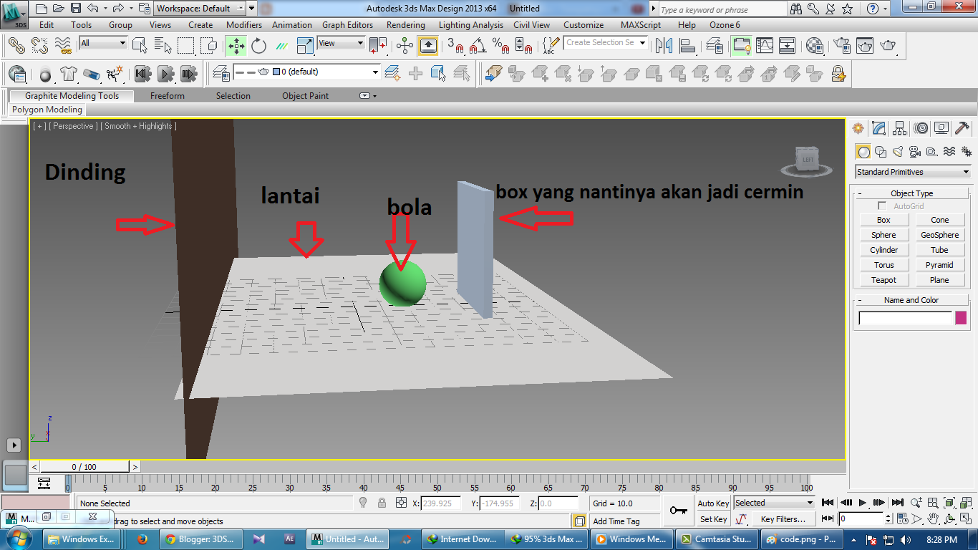Open the Material Editor

[814, 45]
